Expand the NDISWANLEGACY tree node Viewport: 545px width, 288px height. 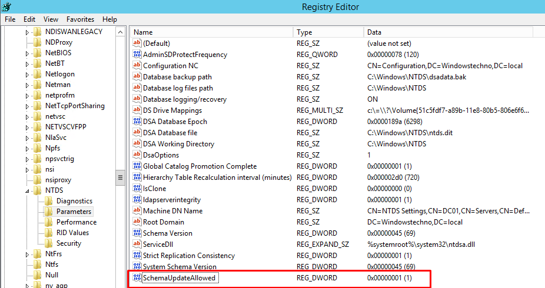pos(27,32)
